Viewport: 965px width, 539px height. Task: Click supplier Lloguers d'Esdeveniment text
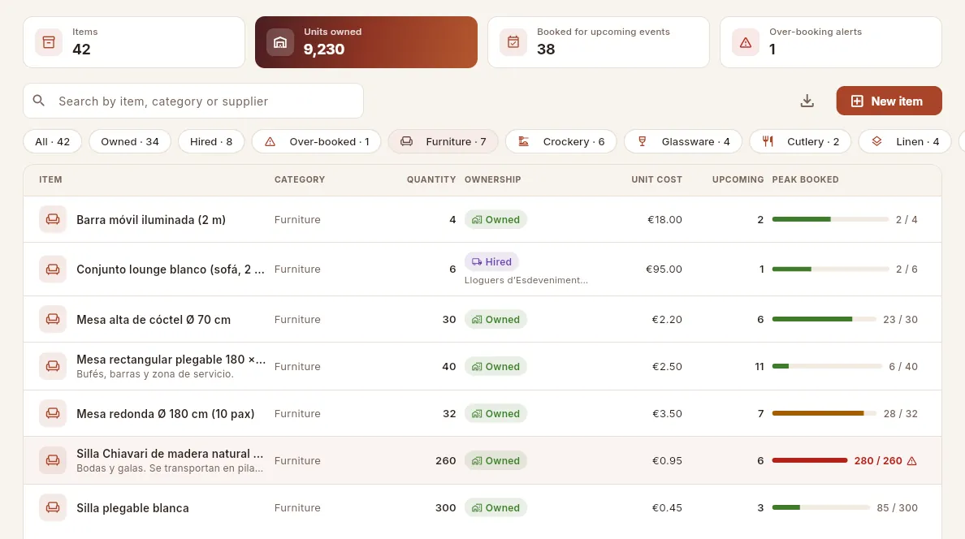(526, 280)
